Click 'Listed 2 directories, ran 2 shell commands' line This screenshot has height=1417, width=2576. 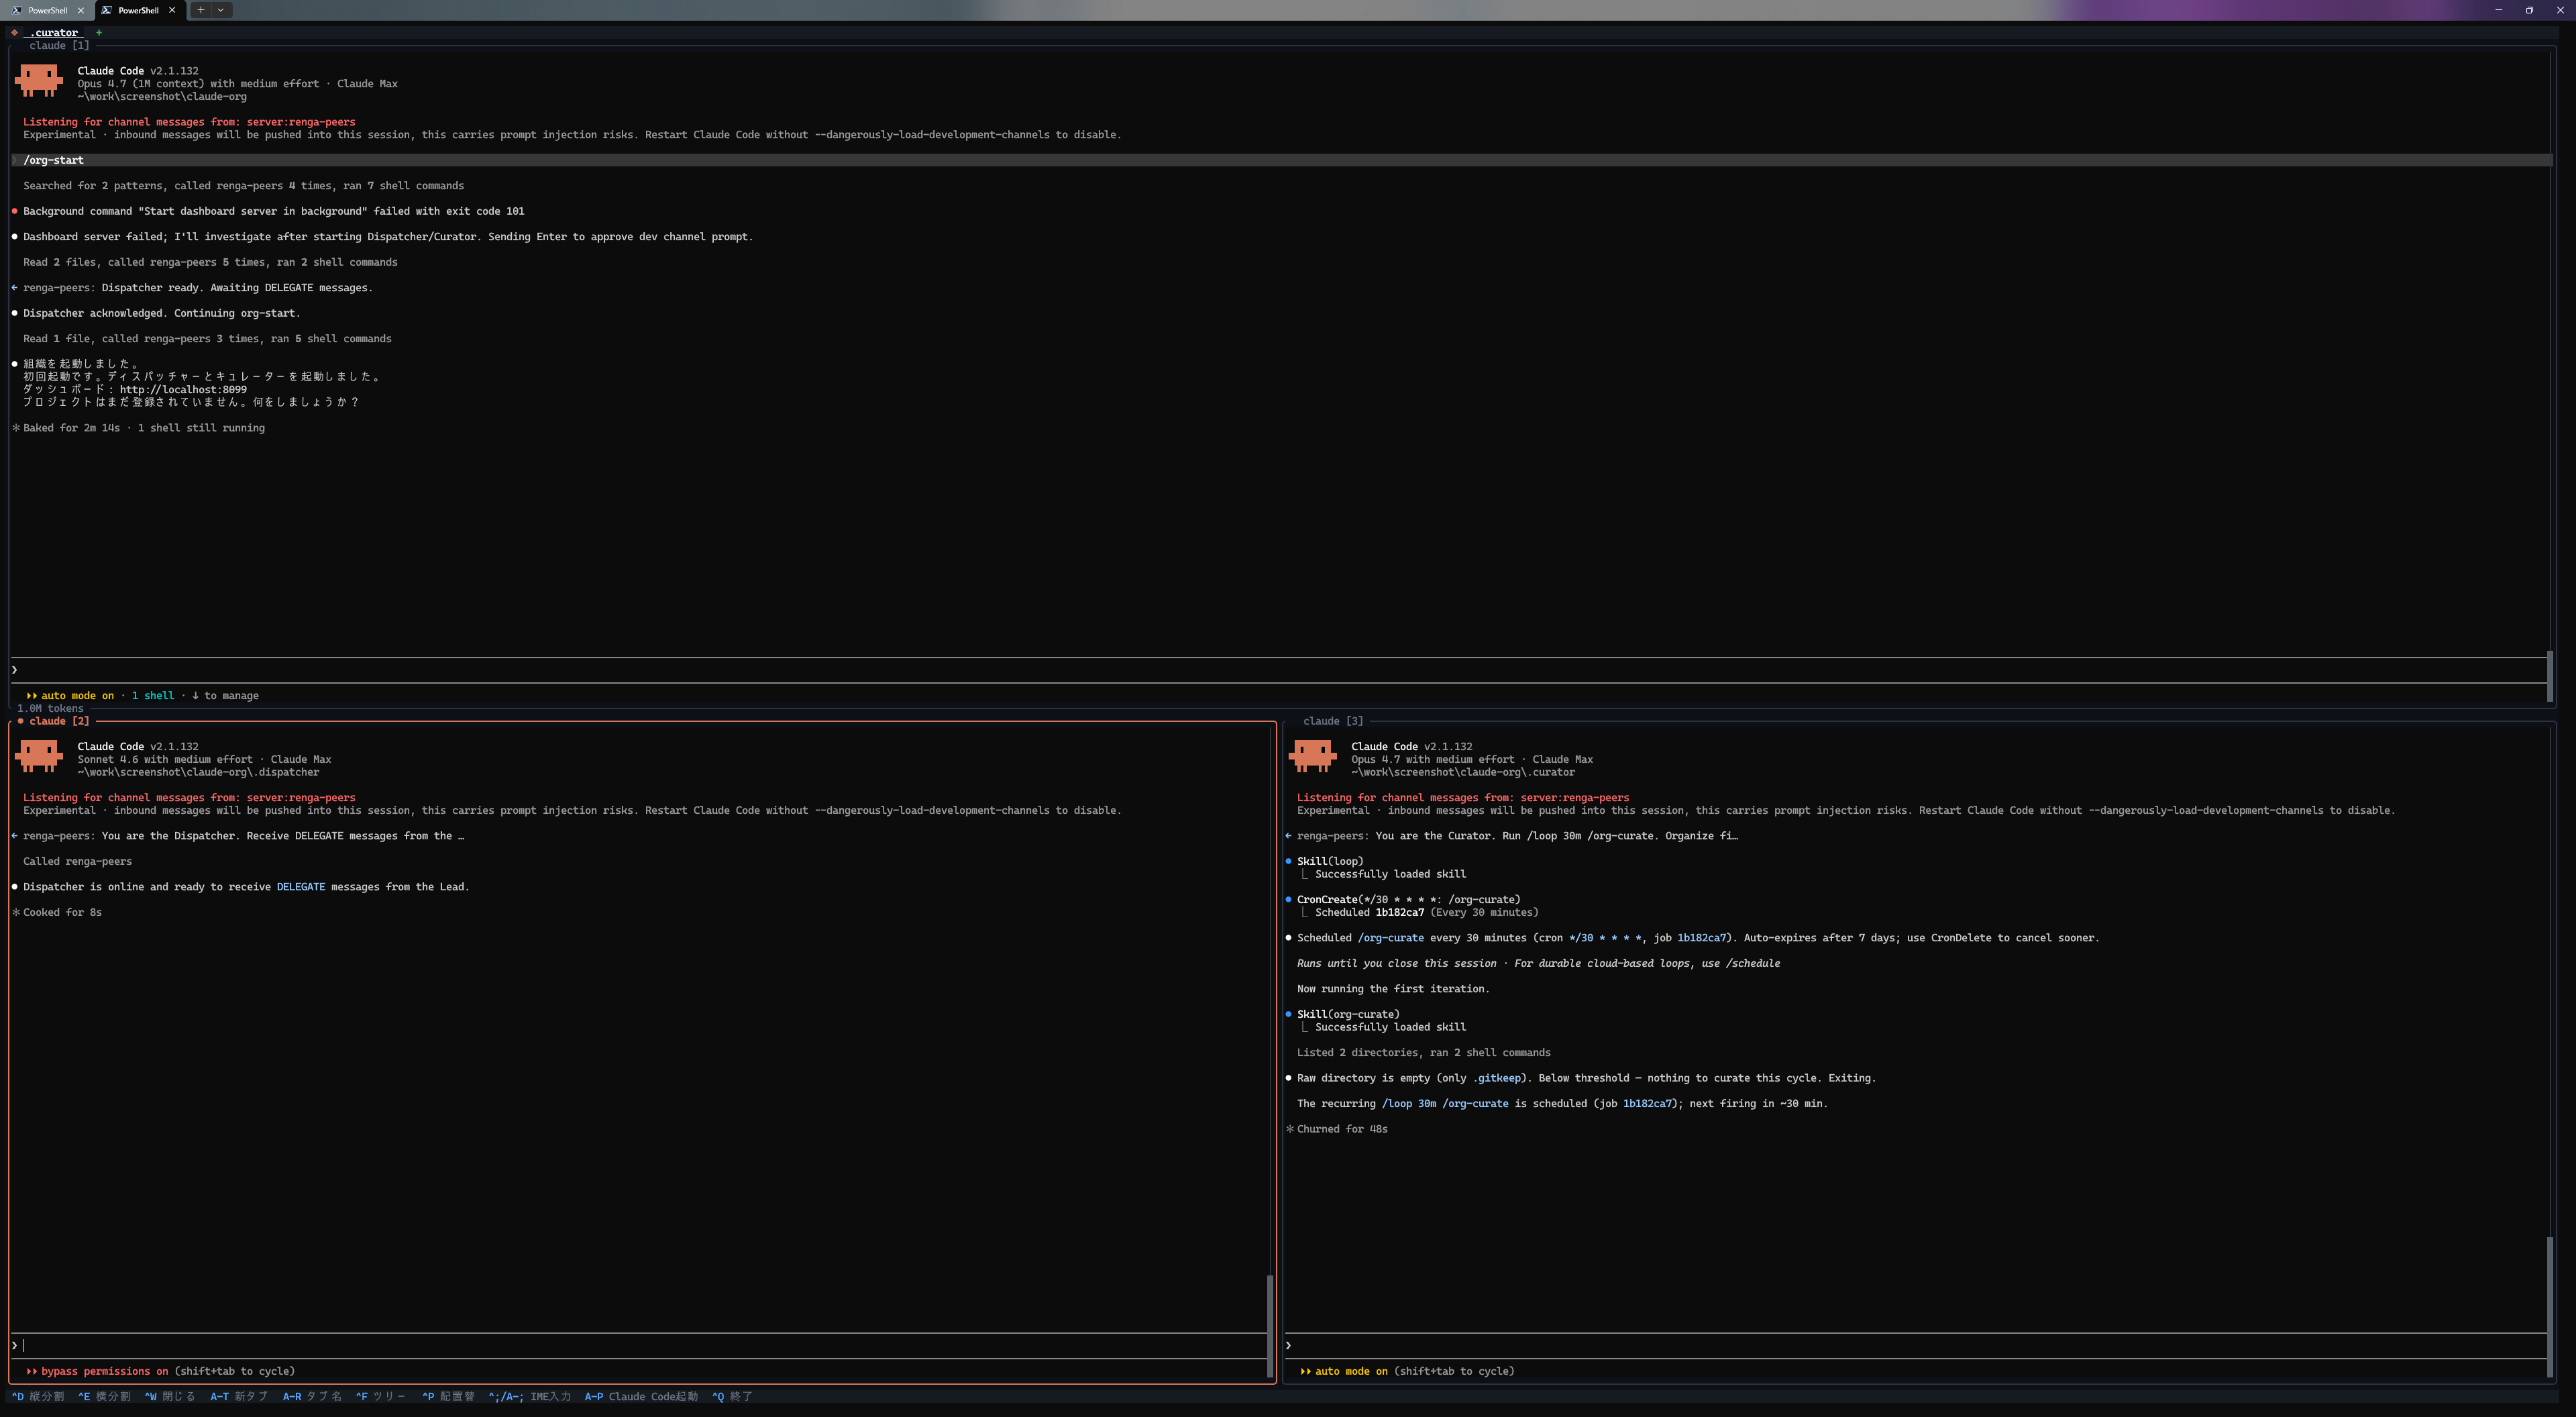pyautogui.click(x=1424, y=1053)
